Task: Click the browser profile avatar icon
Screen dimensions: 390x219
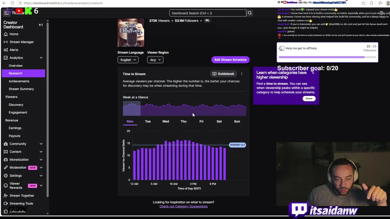Action: (387, 3)
